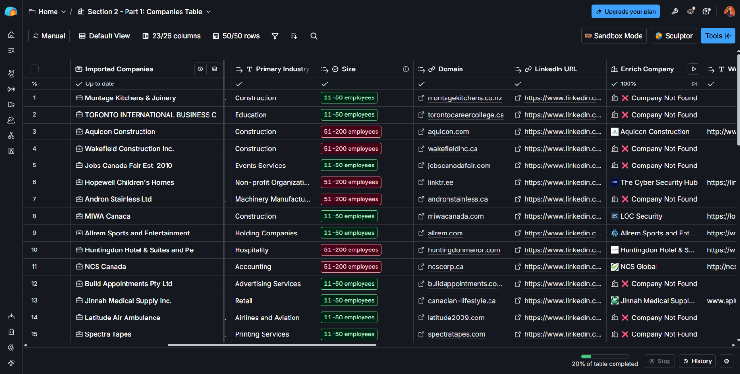Open the 50/50 rows selector
The image size is (740, 374).
(x=237, y=36)
